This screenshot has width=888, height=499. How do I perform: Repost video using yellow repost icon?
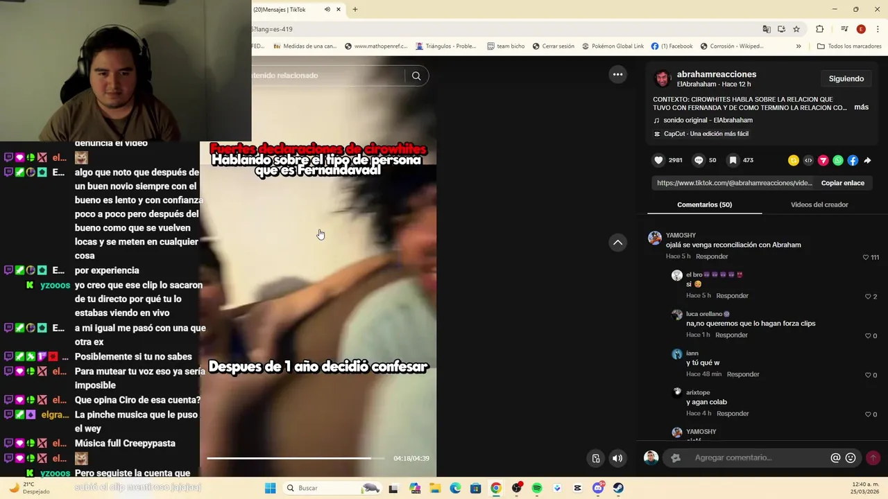coord(794,160)
